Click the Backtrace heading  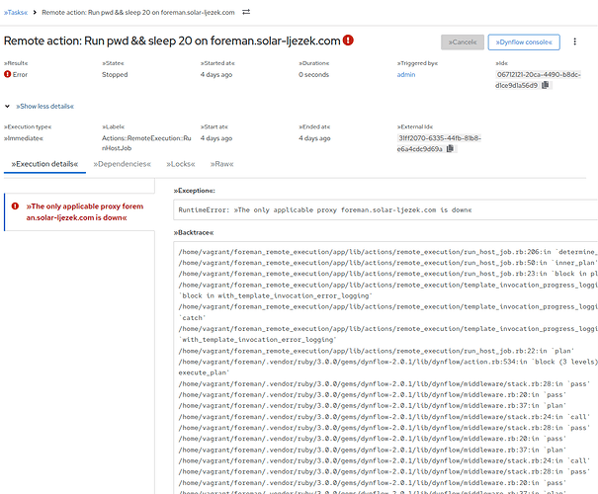[x=194, y=232]
